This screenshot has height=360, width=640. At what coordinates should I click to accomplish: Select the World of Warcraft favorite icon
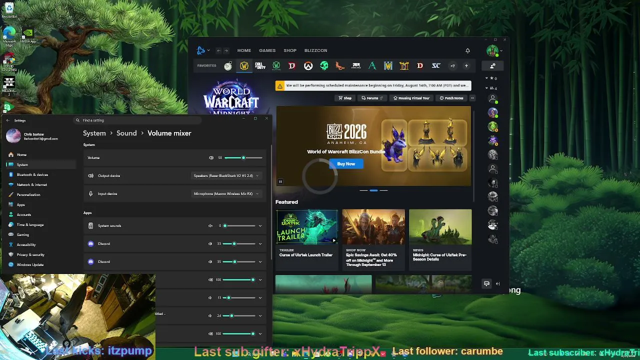click(244, 66)
